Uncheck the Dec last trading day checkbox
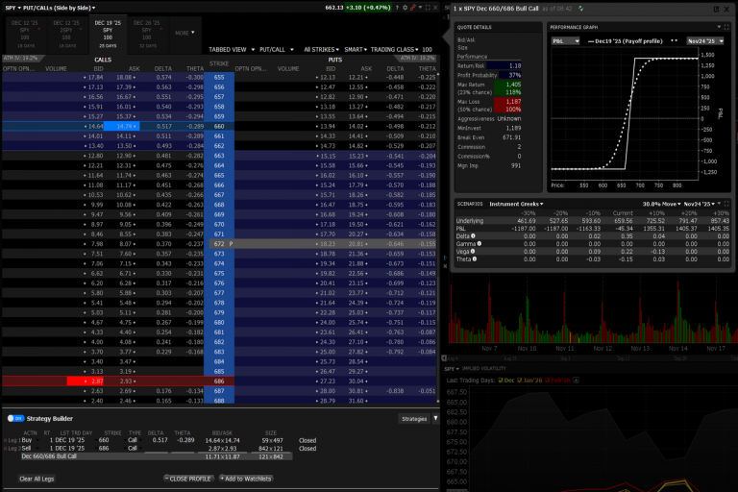The image size is (738, 492). coord(501,380)
